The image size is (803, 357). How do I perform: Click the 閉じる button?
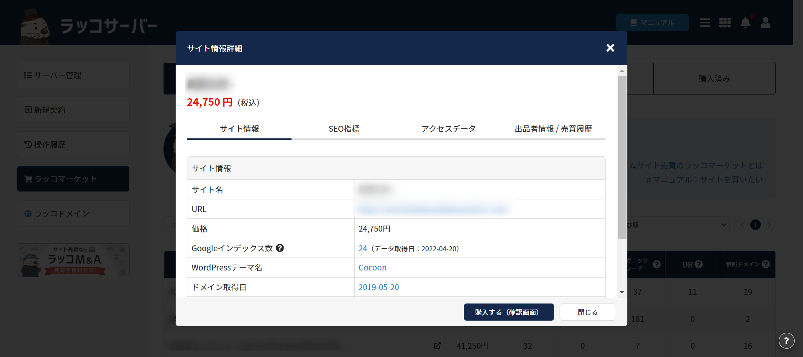pyautogui.click(x=588, y=312)
